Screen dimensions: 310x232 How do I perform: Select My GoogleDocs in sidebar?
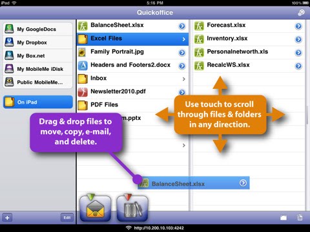[38, 29]
